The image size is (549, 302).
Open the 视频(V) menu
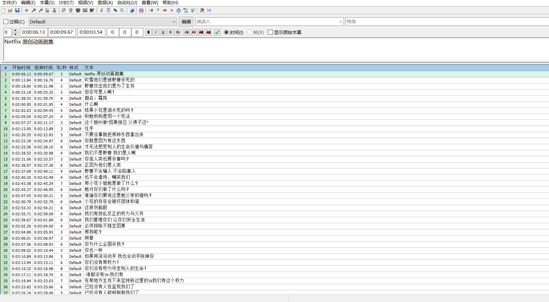coord(85,3)
